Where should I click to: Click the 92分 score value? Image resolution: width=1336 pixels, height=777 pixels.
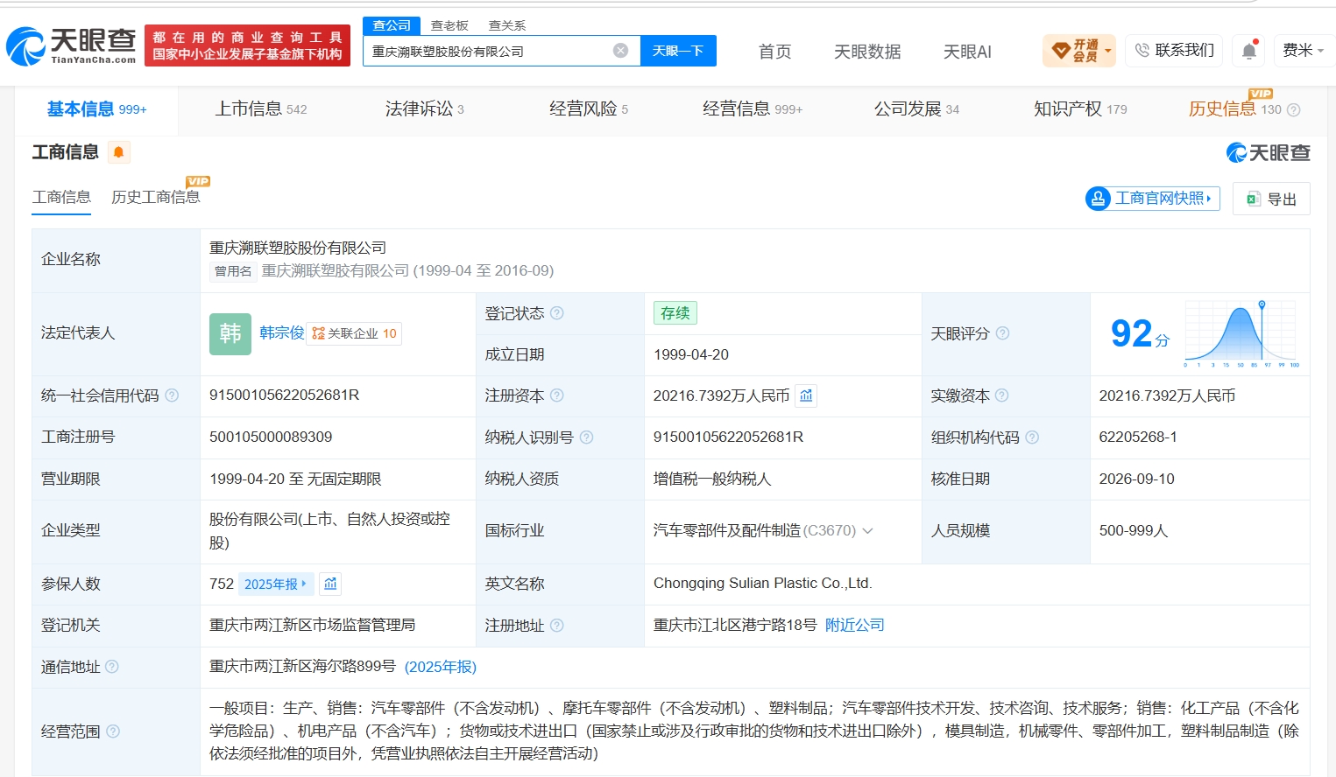(x=1140, y=333)
